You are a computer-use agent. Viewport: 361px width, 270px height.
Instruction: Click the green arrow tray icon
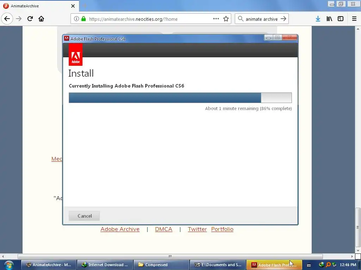pos(334,265)
